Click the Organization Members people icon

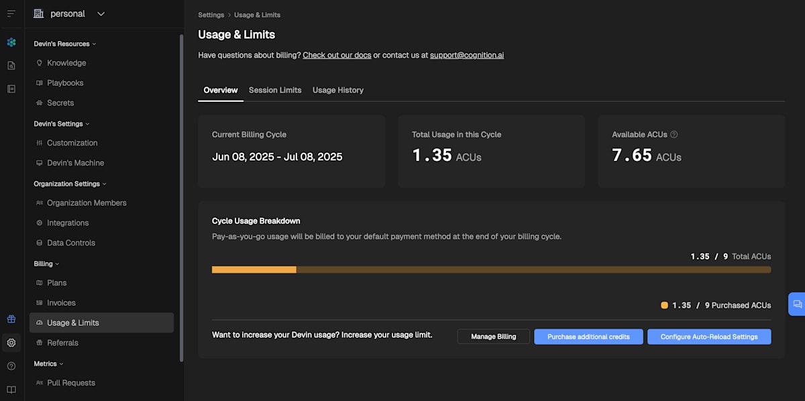pos(40,203)
